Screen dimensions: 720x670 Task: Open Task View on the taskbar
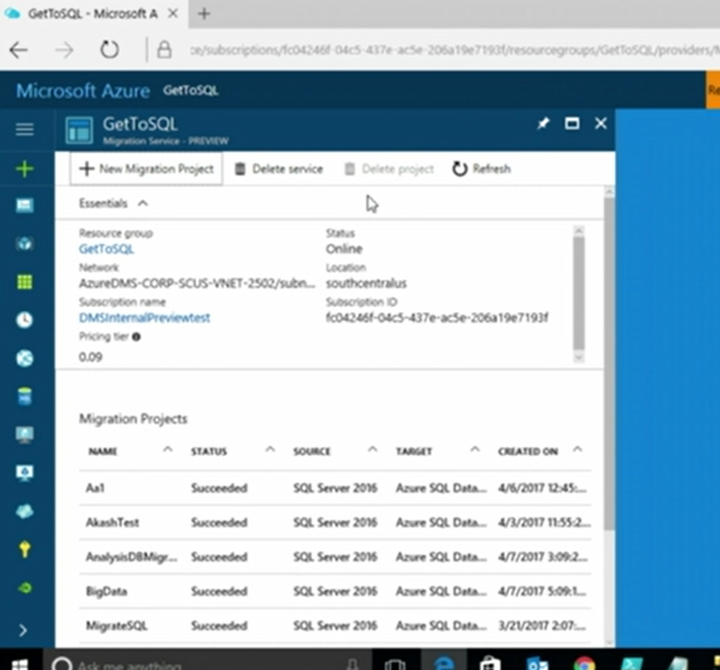(x=394, y=664)
